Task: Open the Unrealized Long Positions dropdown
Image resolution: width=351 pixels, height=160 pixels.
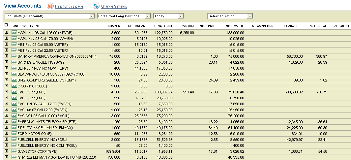Action: 124,16
